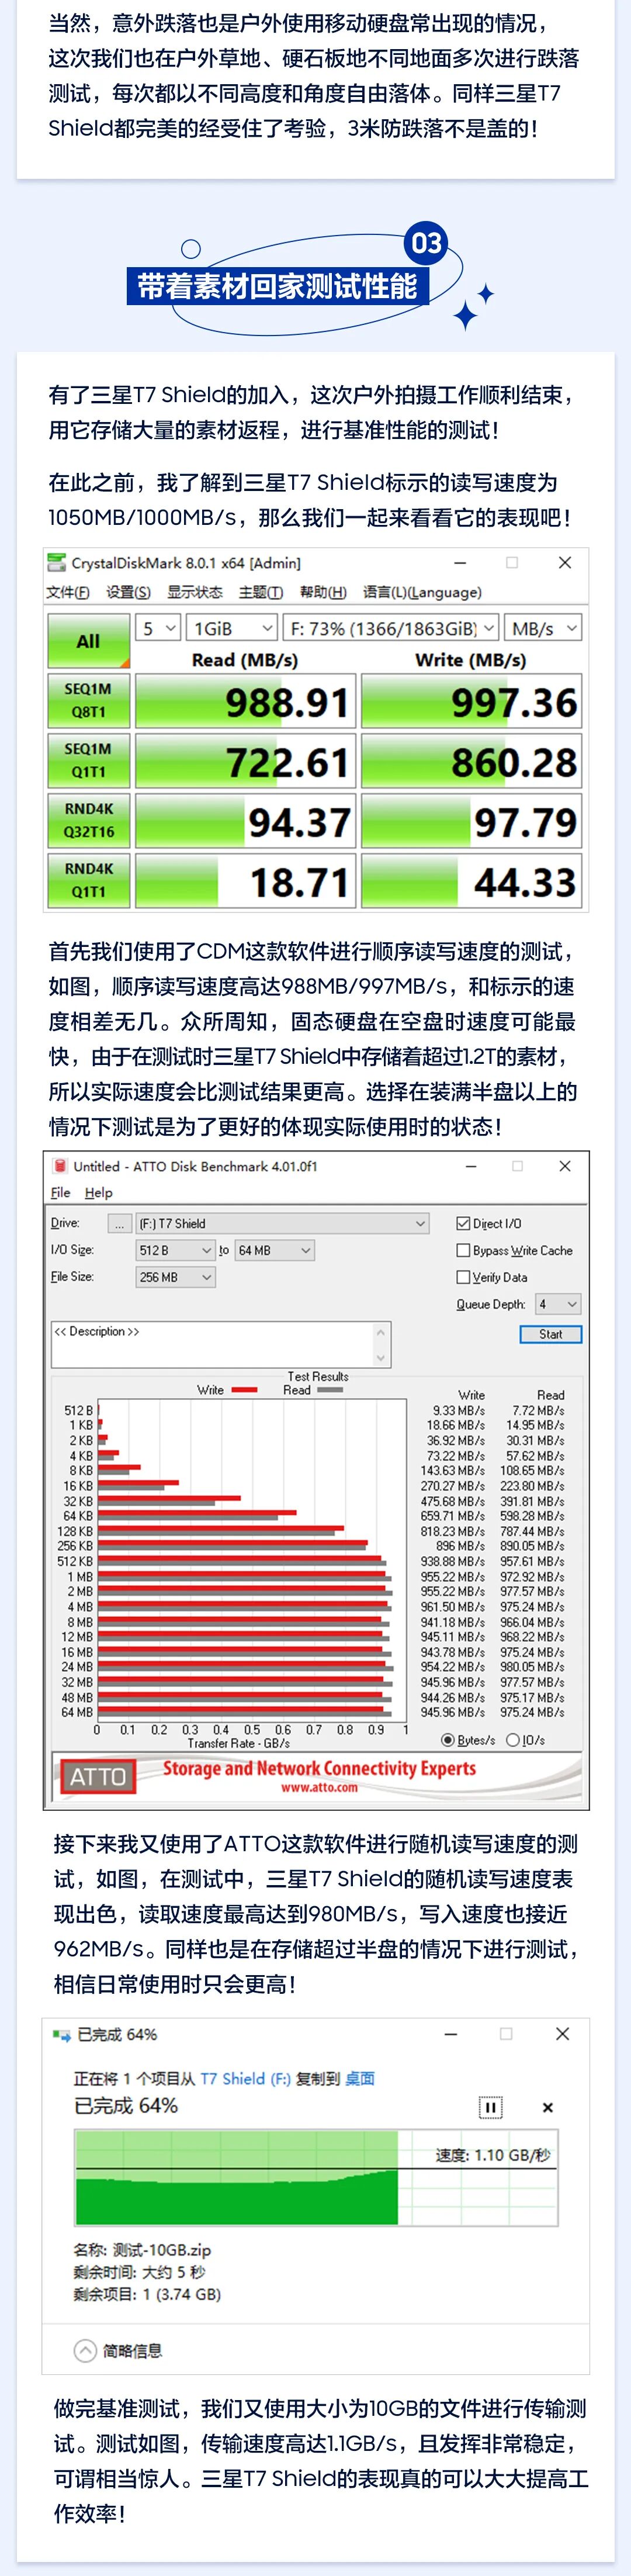Collapse details with 简略信息 chevron

click(x=86, y=2350)
